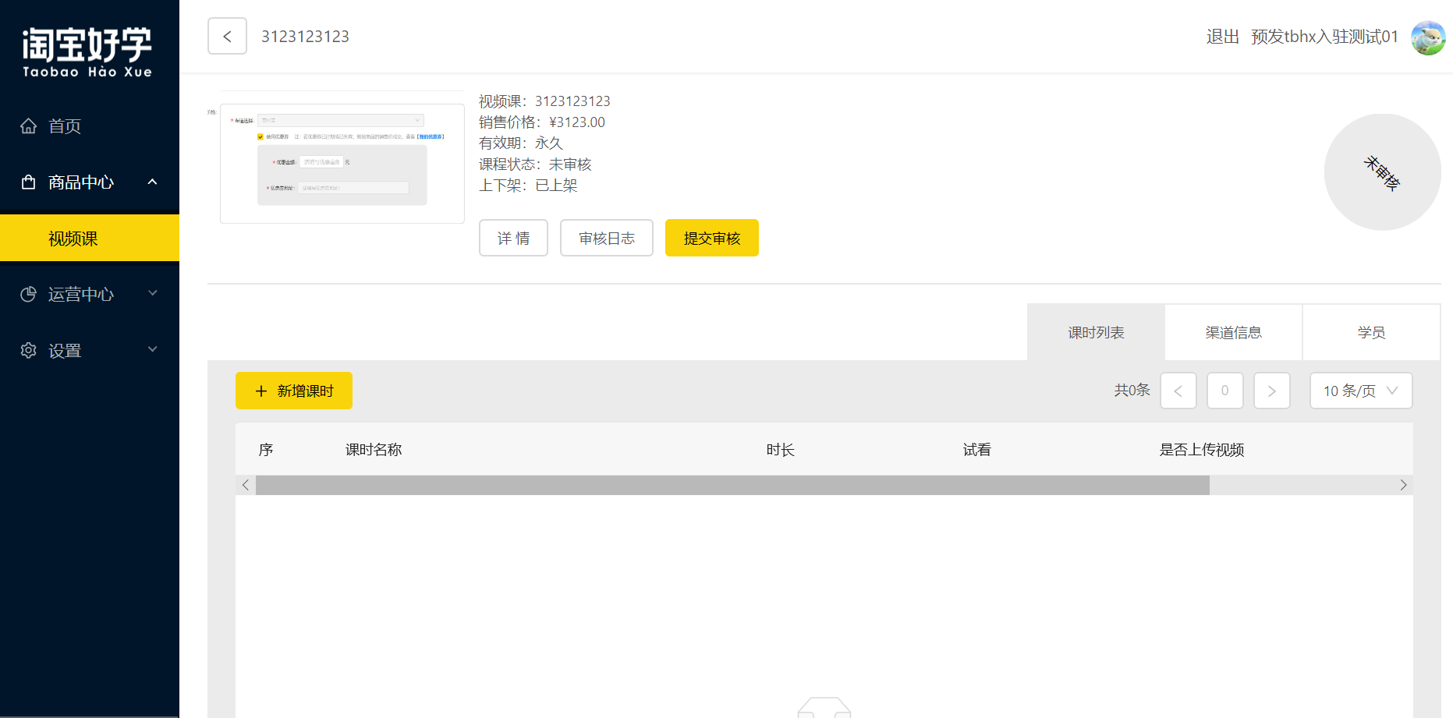The image size is (1453, 718).
Task: Click the page number input box
Action: click(x=1225, y=391)
